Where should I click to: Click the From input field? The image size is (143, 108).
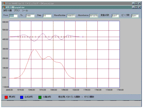(13, 16)
